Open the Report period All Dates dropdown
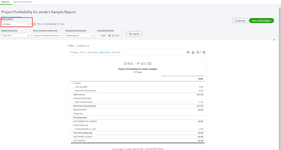The height and width of the screenshot is (150, 281). click(16, 24)
